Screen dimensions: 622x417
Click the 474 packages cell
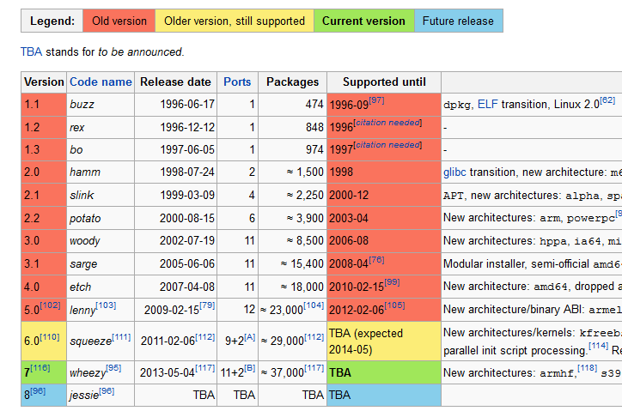pos(292,105)
